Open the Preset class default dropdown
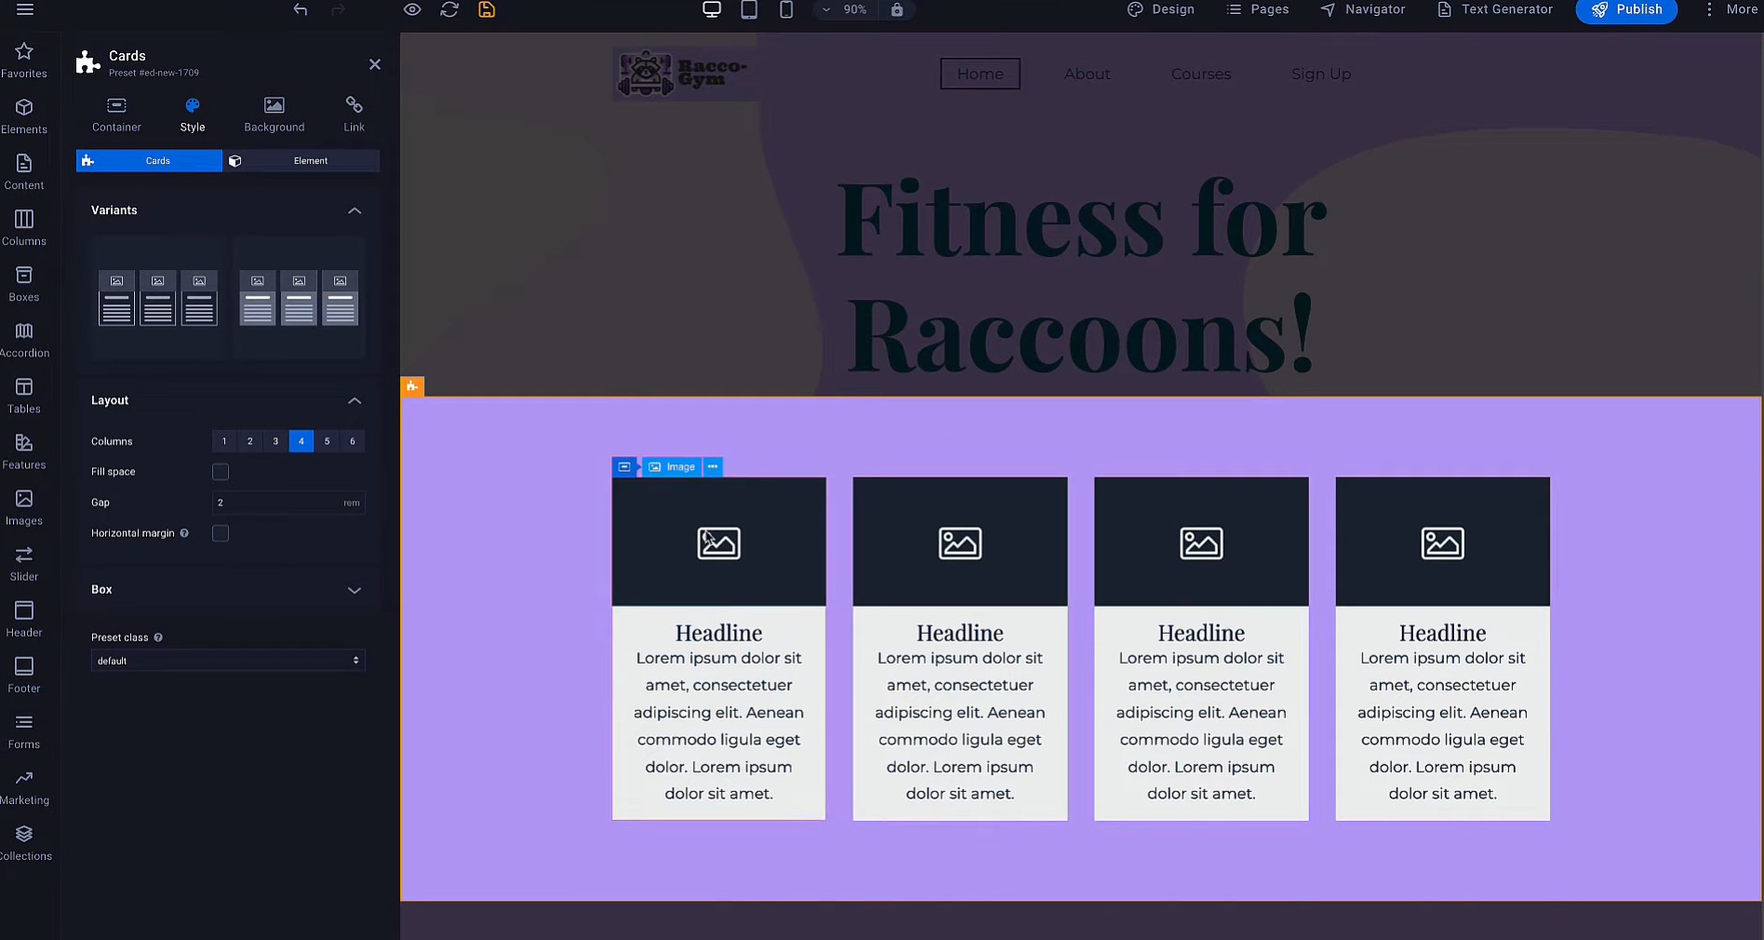Image resolution: width=1764 pixels, height=940 pixels. point(228,661)
